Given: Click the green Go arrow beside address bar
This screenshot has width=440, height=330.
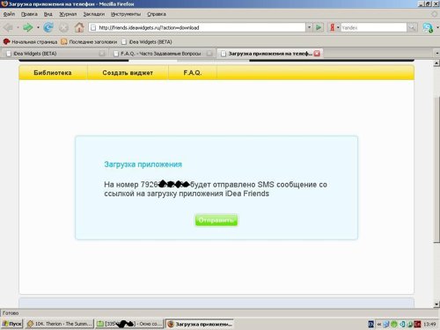Looking at the screenshot, I should 319,27.
